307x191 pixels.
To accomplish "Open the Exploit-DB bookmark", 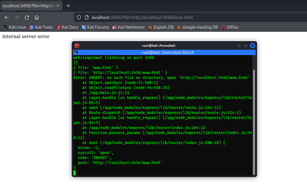I will (x=160, y=27).
